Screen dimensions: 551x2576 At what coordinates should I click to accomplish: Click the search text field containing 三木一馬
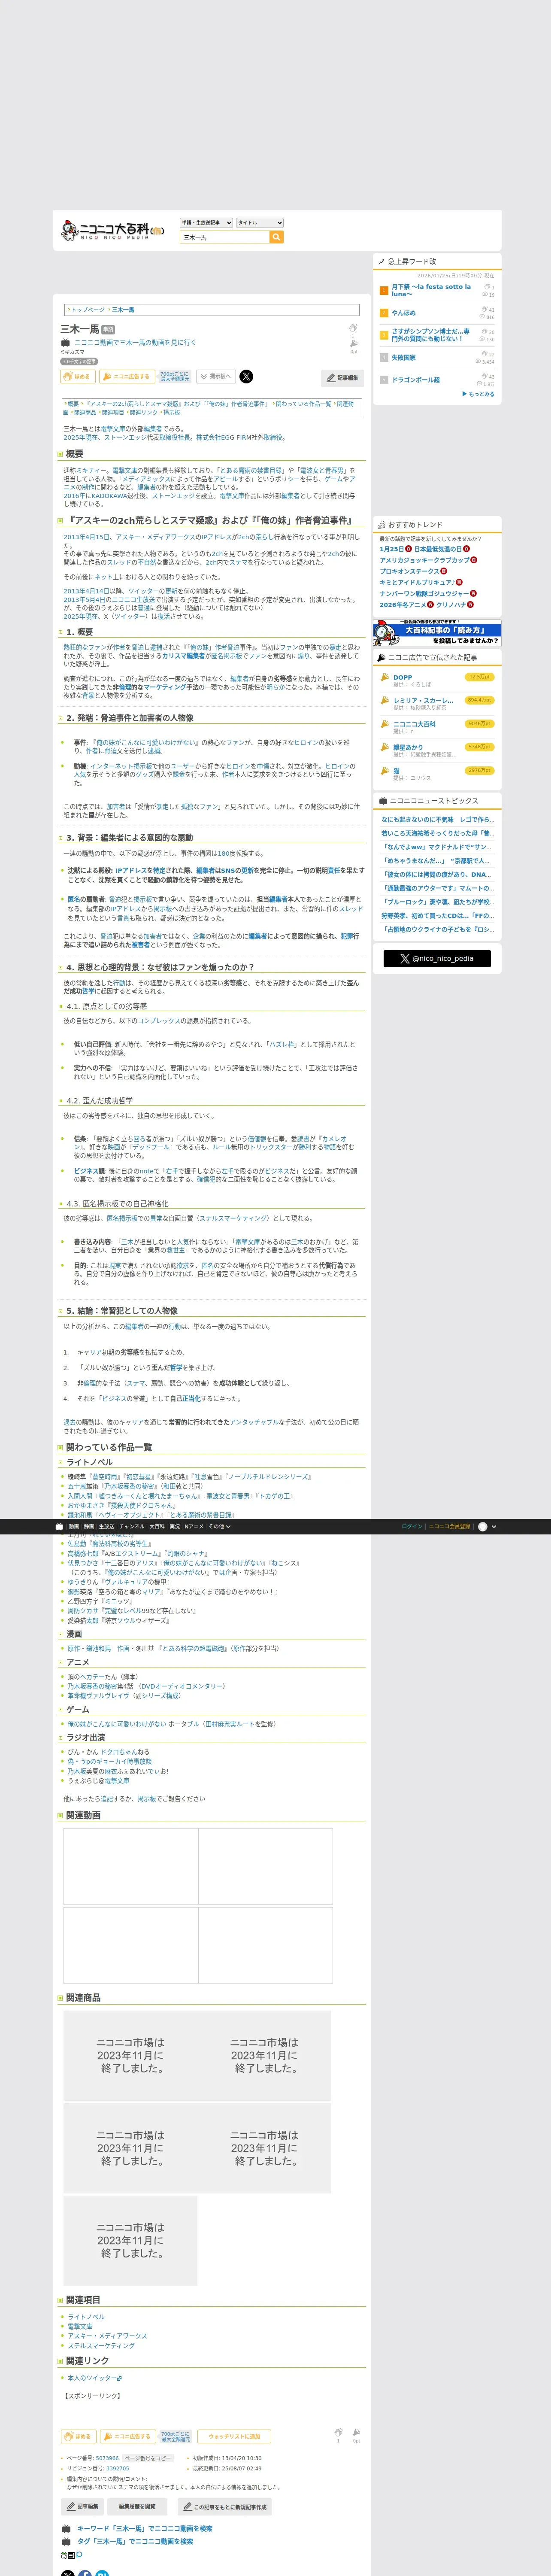click(225, 237)
